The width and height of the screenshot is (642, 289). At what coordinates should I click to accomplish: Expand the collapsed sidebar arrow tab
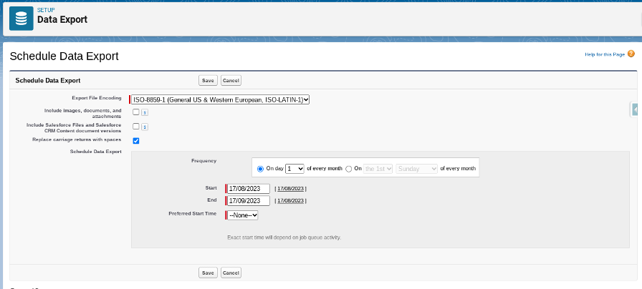636,110
